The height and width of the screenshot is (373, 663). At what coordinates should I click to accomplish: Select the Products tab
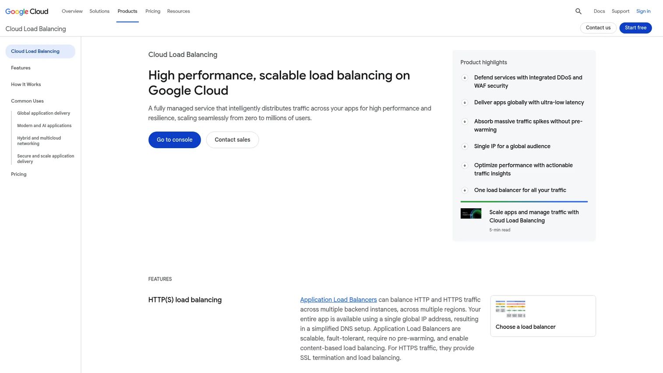127,11
